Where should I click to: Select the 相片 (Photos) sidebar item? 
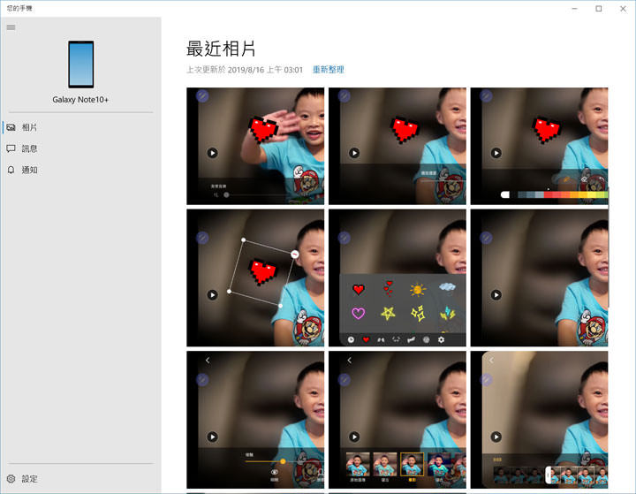(29, 128)
